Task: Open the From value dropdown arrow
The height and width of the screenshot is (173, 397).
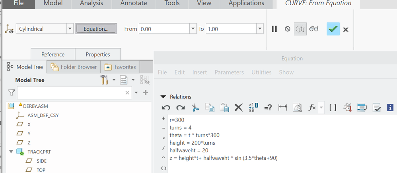Action: point(193,29)
